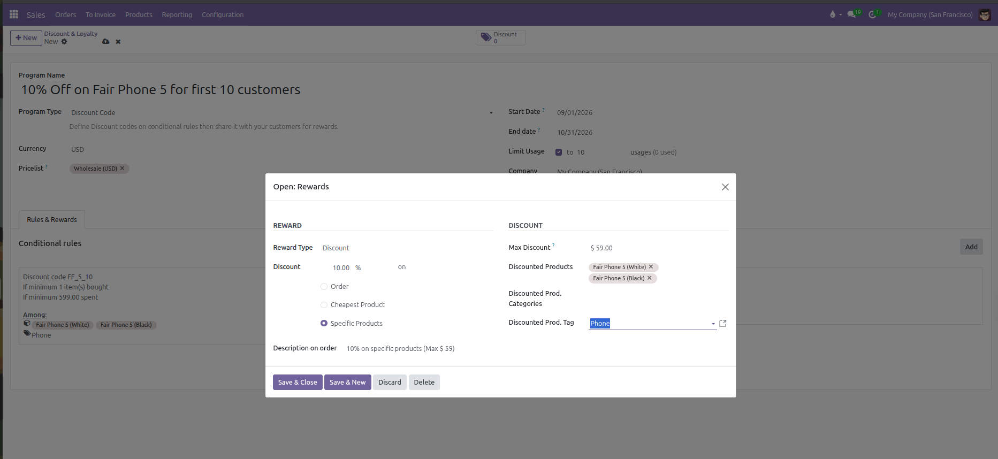998x459 pixels.
Task: Open Discount & Loyalty breadcrumb link
Action: click(x=71, y=34)
